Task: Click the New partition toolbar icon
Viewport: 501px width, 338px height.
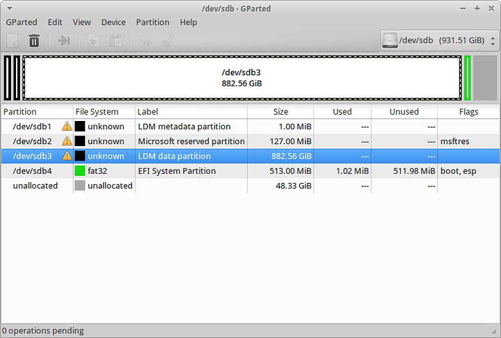Action: pyautogui.click(x=13, y=40)
